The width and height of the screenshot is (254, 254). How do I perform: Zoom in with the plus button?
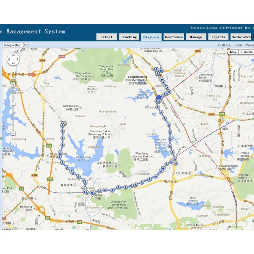coord(13,85)
